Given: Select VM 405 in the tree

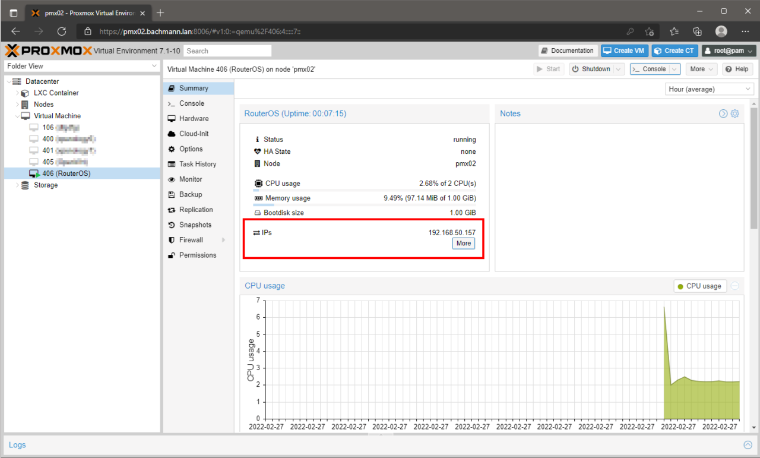Looking at the screenshot, I should coord(82,162).
